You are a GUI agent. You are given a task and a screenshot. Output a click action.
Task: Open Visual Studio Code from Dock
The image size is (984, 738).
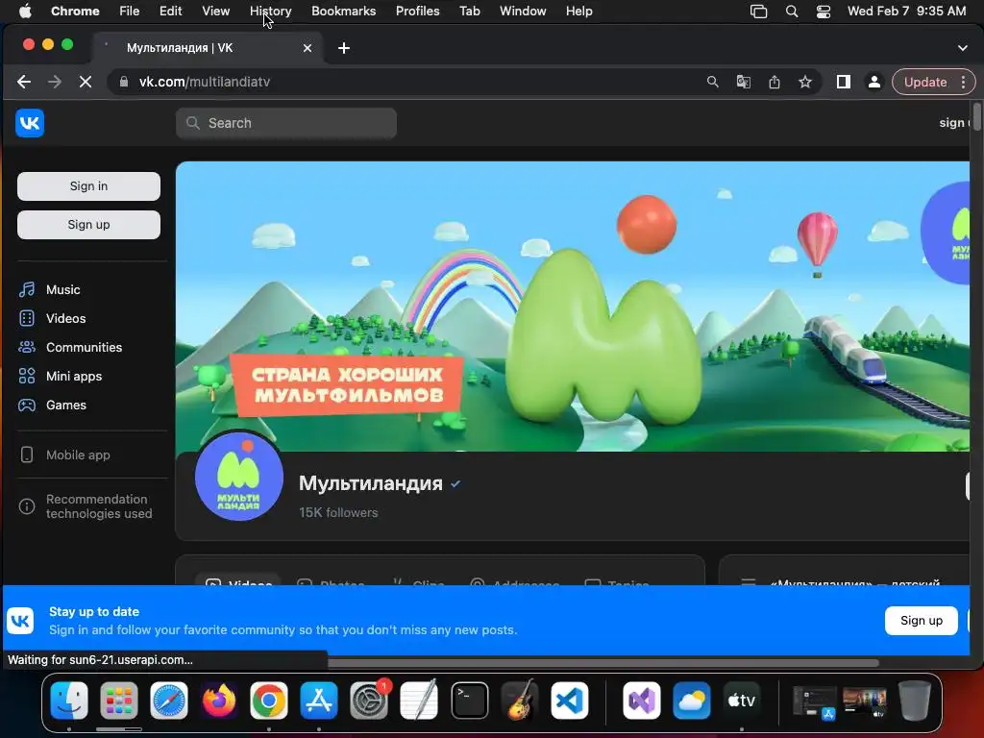pos(570,701)
